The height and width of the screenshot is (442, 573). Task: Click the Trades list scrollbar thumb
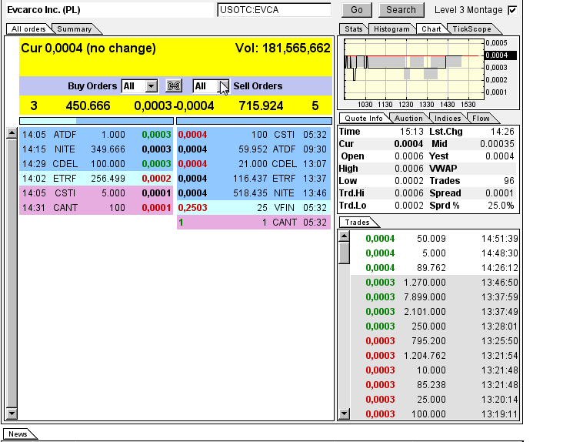coord(345,253)
